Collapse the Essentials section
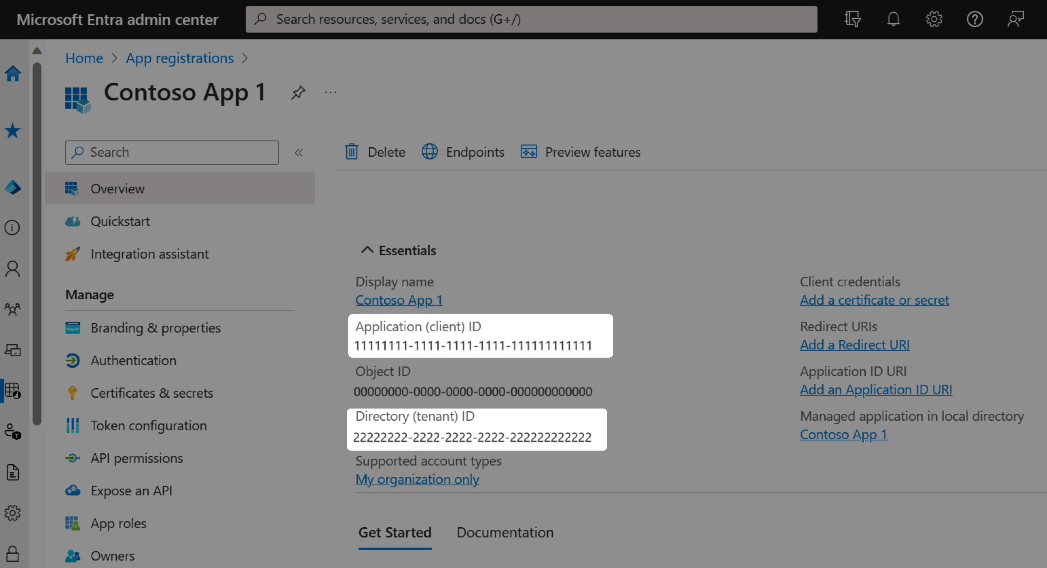 pyautogui.click(x=367, y=250)
